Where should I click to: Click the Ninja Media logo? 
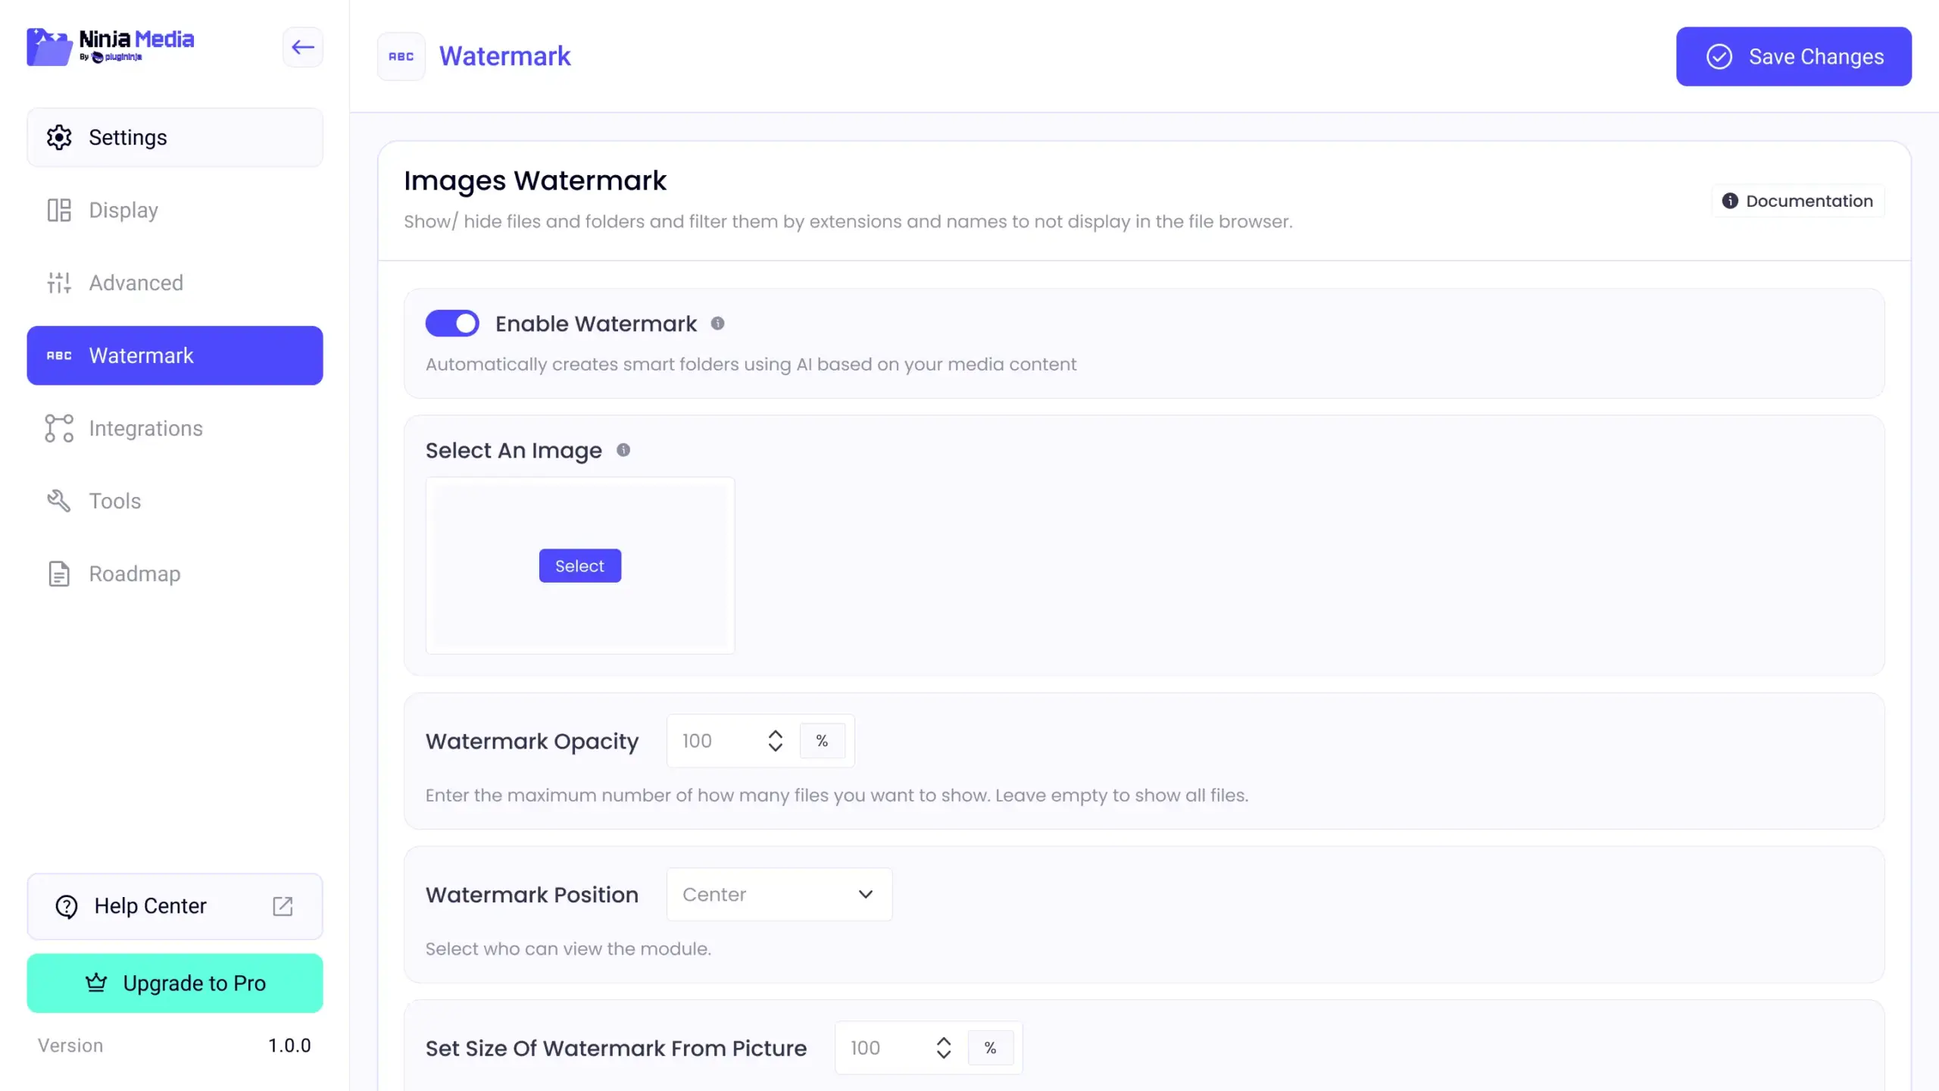point(111,47)
